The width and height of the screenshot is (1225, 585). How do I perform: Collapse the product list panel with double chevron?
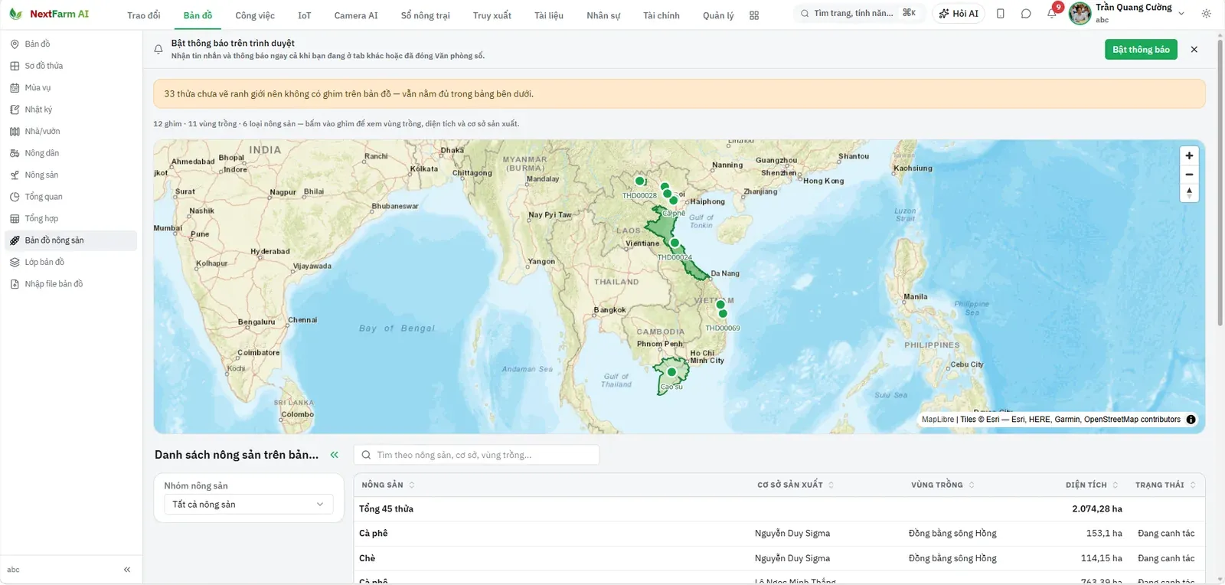pos(335,455)
